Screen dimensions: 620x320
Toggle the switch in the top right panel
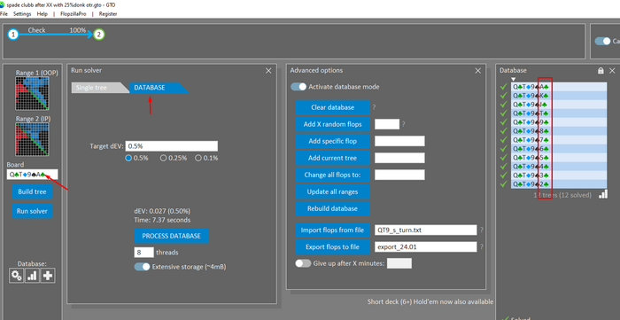(x=602, y=41)
